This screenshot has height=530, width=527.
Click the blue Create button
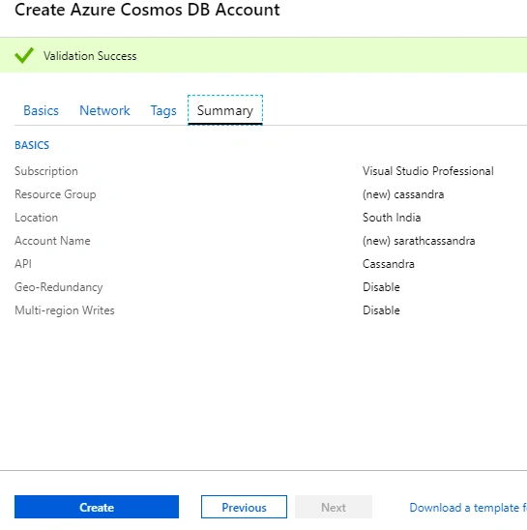[x=97, y=507]
